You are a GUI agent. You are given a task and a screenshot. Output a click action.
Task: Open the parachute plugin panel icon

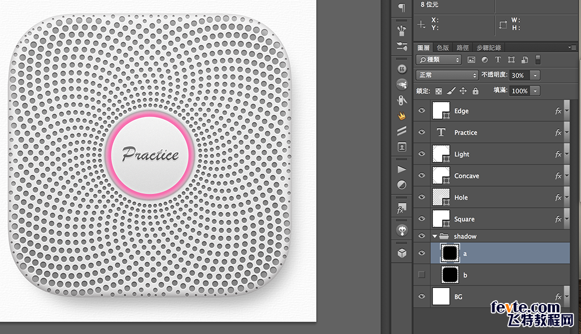tap(402, 230)
